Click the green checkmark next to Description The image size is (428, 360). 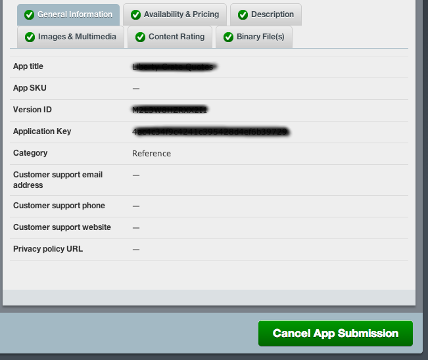(x=243, y=14)
